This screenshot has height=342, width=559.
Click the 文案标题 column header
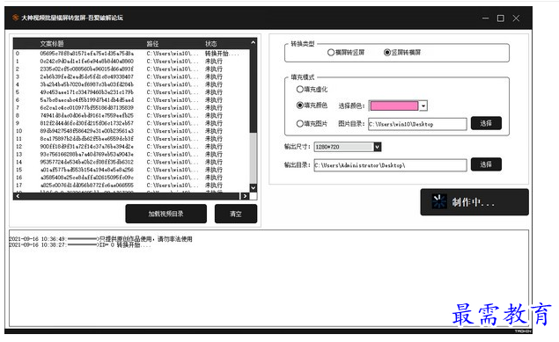52,43
